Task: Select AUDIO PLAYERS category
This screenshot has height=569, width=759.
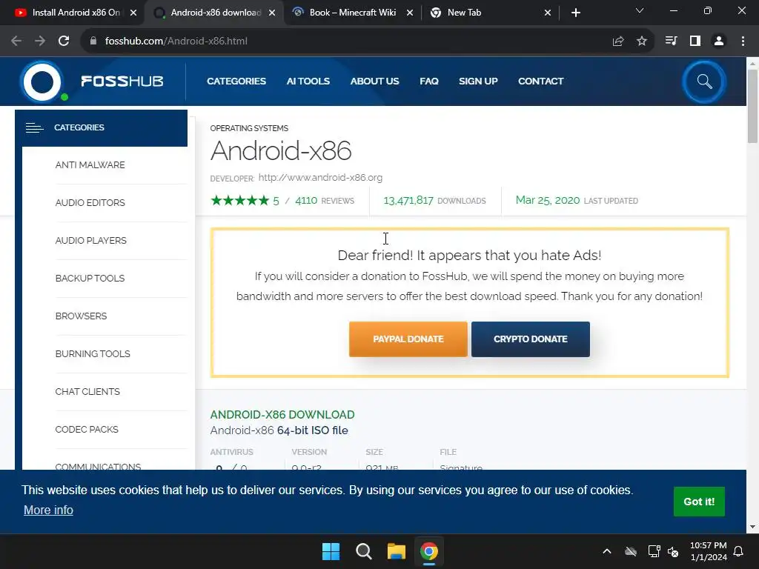Action: 91,241
